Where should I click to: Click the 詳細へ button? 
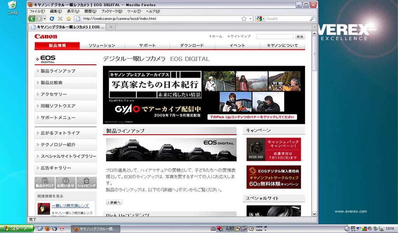(114, 202)
